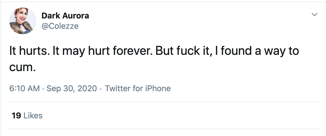The height and width of the screenshot is (136, 326).
Task: Click the 6:10 AM timestamp
Action: click(x=25, y=88)
